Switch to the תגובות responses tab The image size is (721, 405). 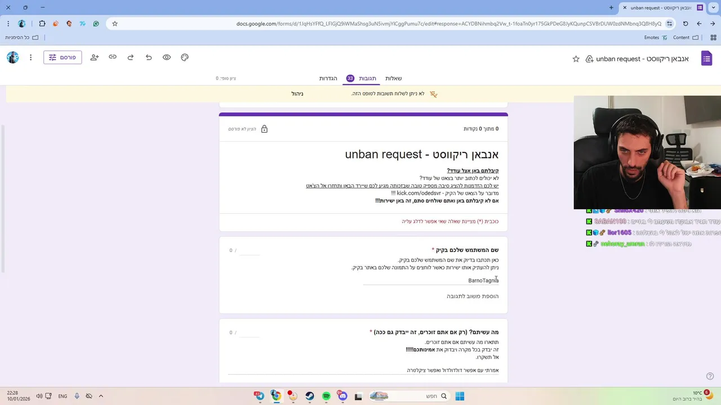click(361, 78)
